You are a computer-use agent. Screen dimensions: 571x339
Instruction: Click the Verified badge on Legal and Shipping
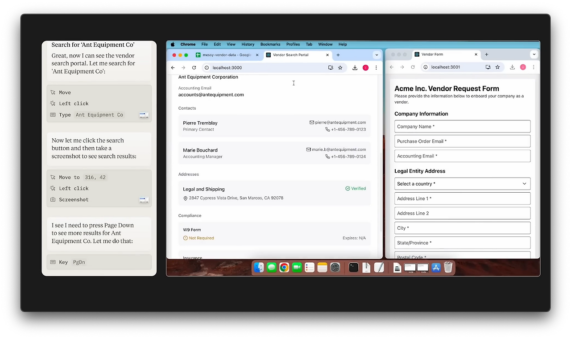pos(356,189)
